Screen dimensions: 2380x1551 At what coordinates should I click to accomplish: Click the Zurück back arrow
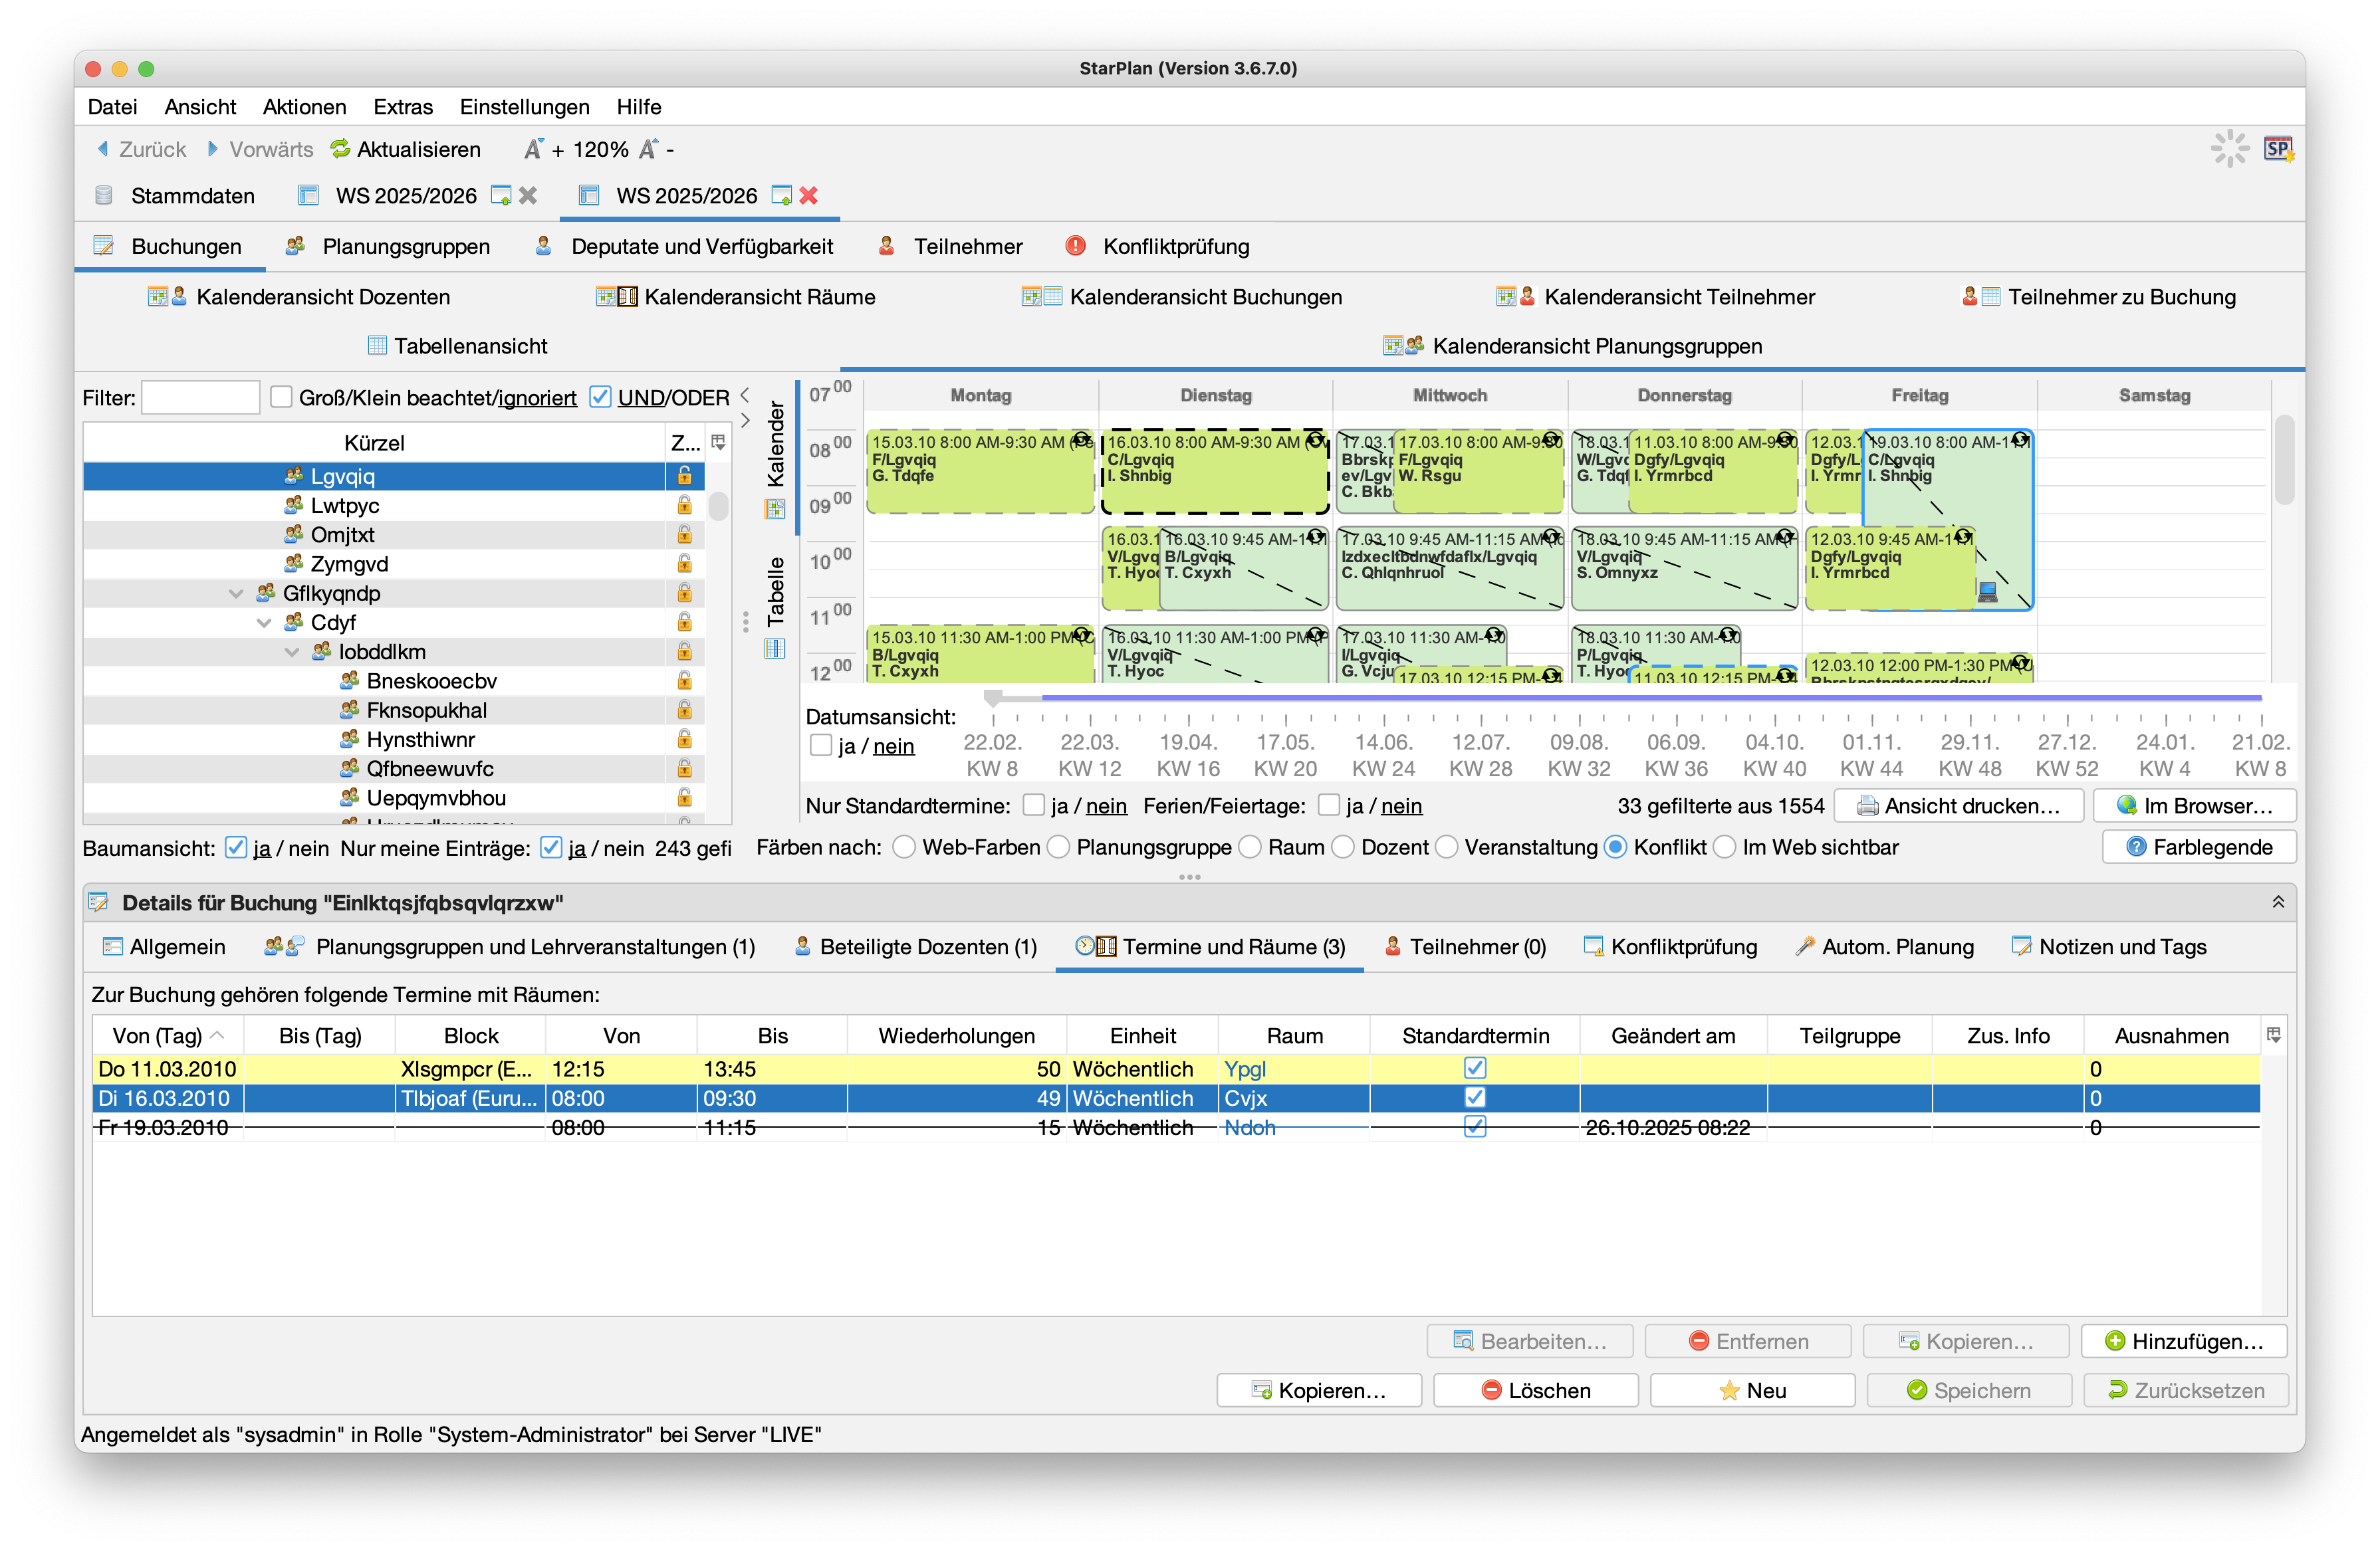pyautogui.click(x=103, y=149)
